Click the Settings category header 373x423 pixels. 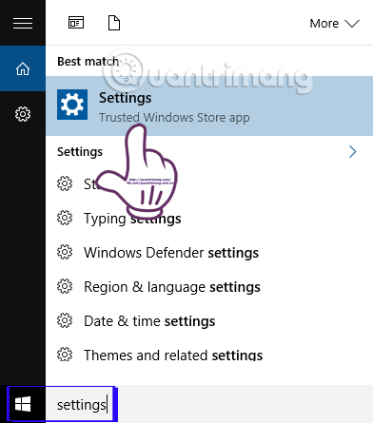(x=80, y=152)
